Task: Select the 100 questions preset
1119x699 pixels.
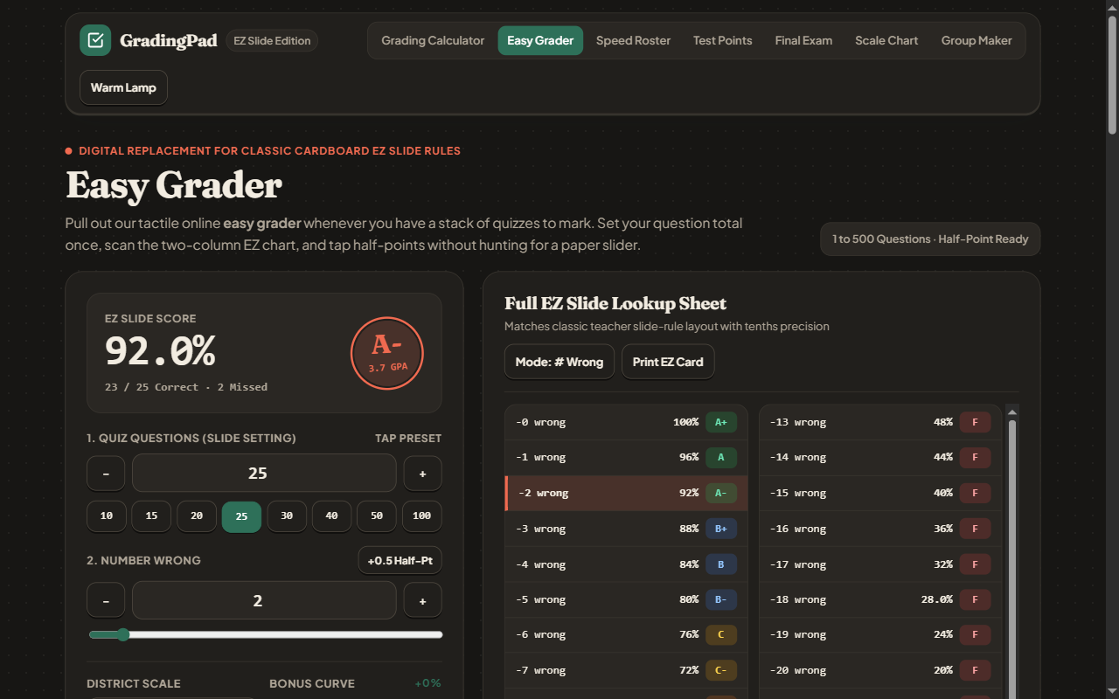Action: point(421,516)
